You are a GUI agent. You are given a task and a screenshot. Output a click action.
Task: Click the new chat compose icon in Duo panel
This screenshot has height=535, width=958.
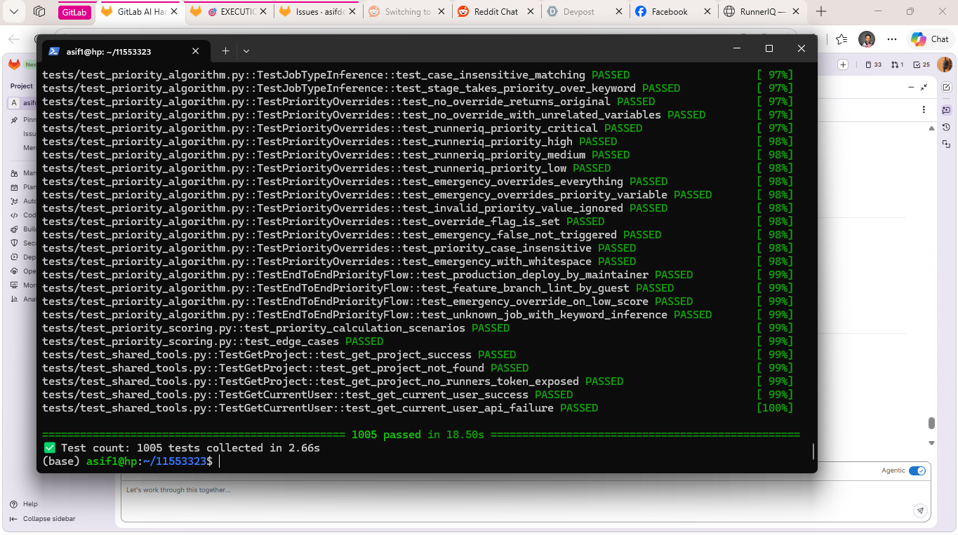pyautogui.click(x=946, y=88)
